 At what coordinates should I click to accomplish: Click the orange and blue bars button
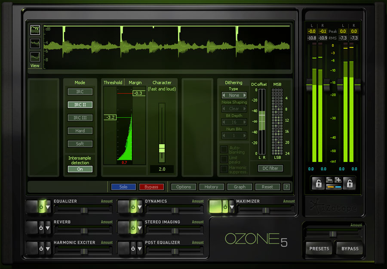point(334,187)
